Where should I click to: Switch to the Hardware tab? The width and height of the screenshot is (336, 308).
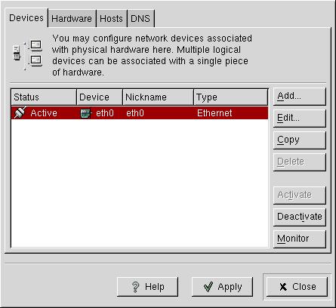[72, 18]
